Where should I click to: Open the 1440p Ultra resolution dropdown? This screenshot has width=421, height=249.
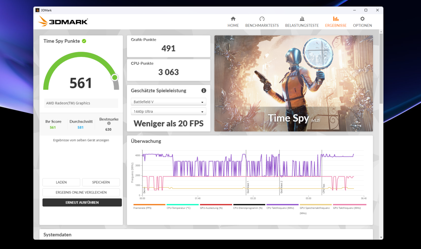pyautogui.click(x=168, y=112)
